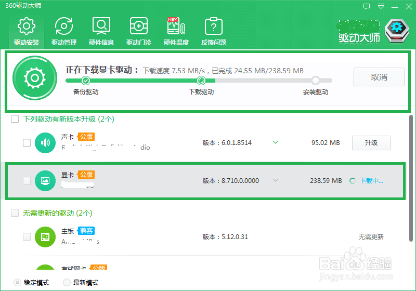Check the 下列驱动有新版本升级 group checkbox
Screen dimensions: 416x291
pos(15,118)
